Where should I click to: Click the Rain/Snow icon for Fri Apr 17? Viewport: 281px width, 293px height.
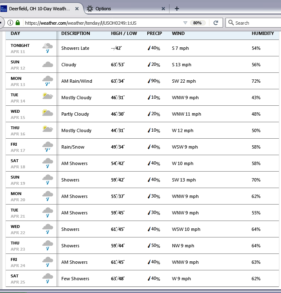point(47,146)
